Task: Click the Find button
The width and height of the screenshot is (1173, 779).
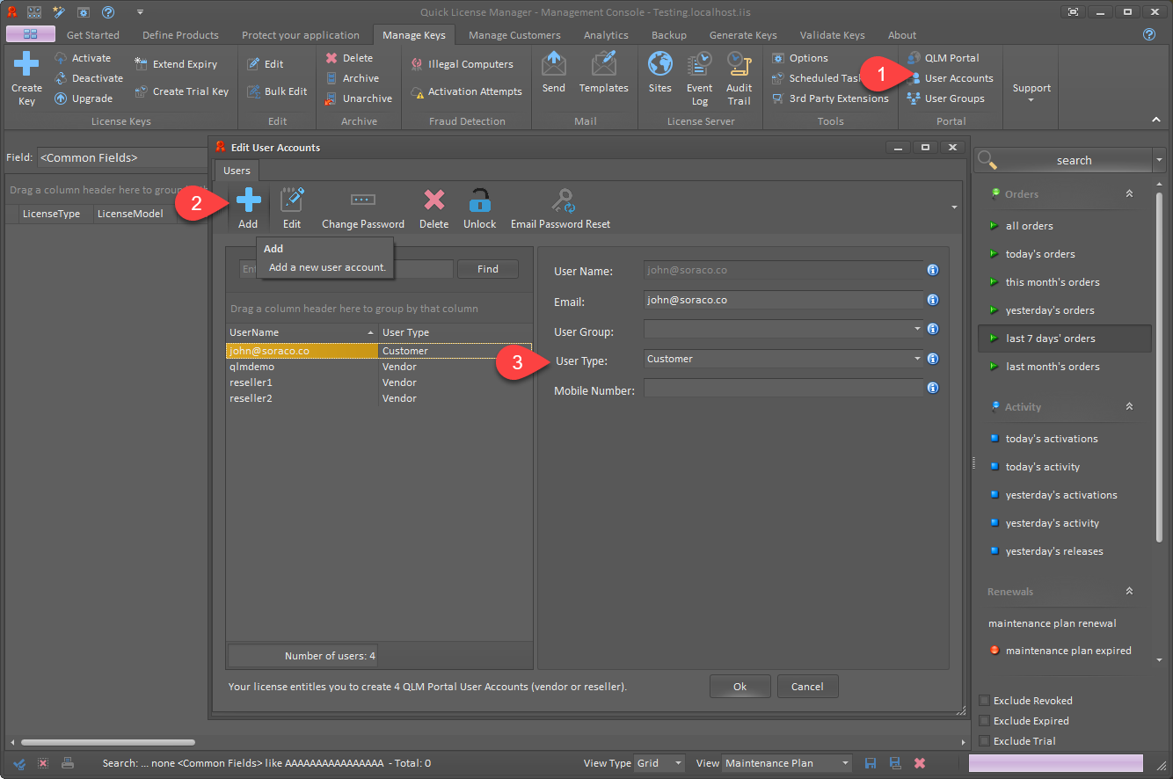Action: [488, 269]
